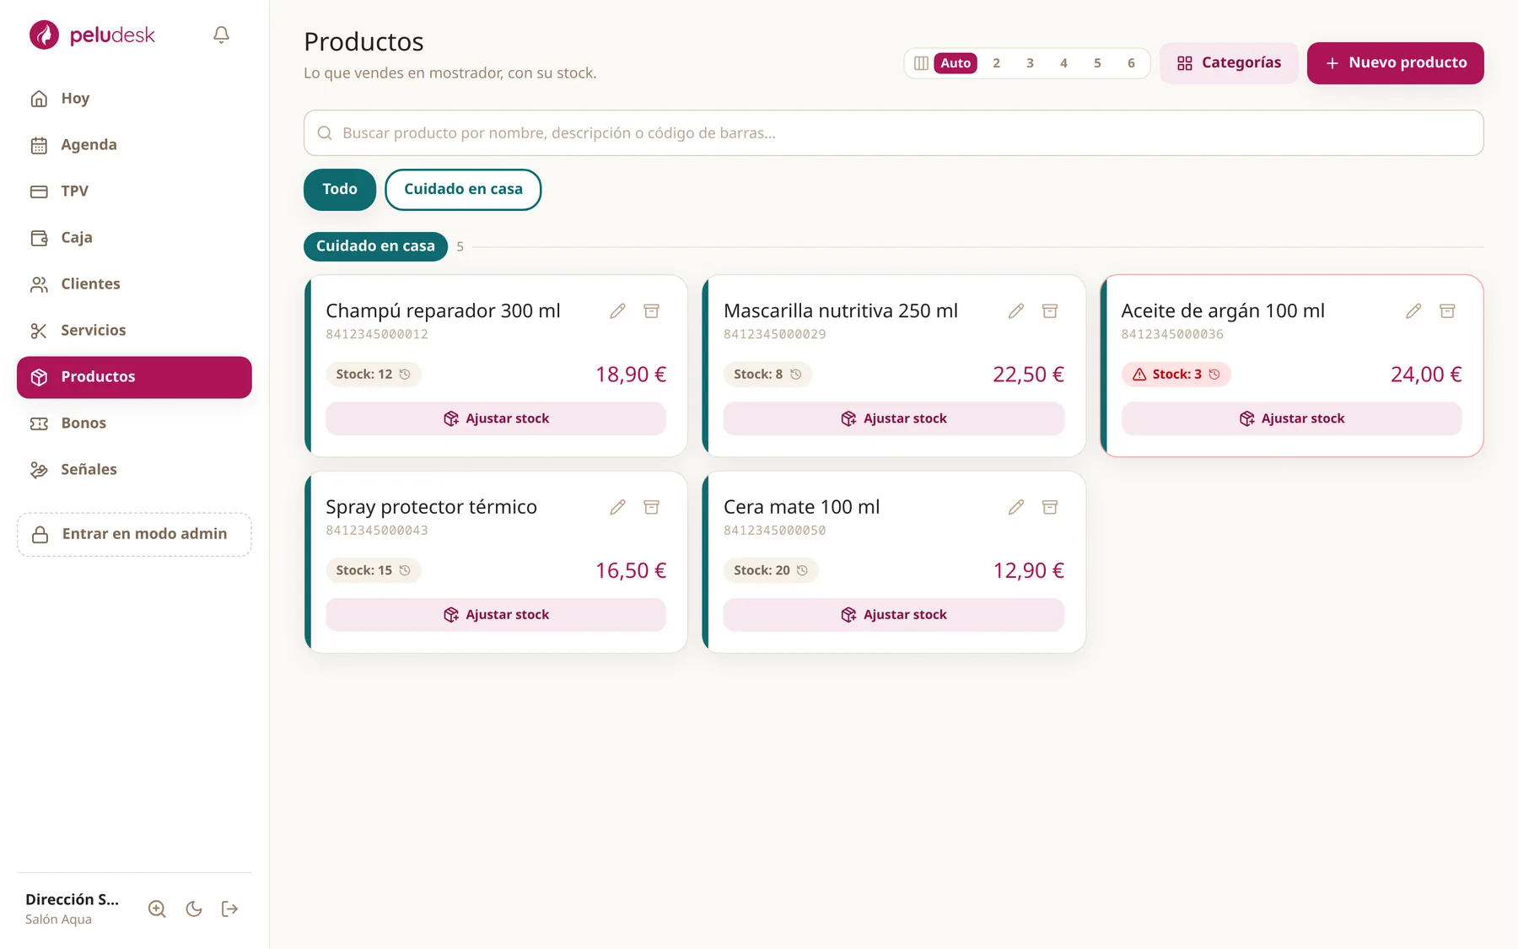
Task: Open Bonos section
Action: click(x=134, y=423)
